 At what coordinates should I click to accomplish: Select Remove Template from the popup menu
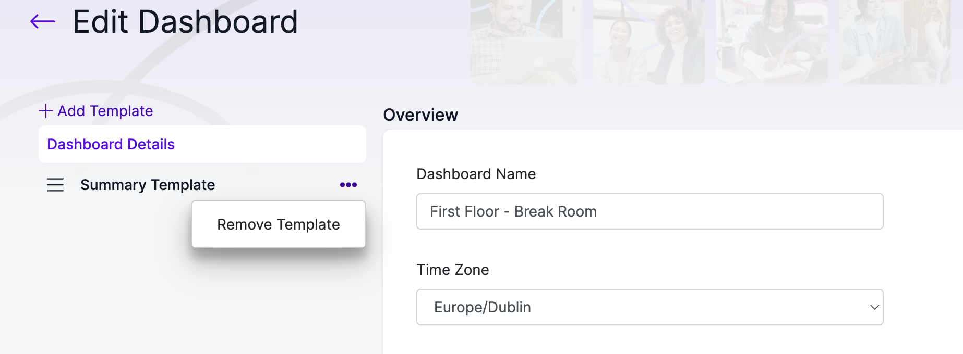tap(278, 224)
